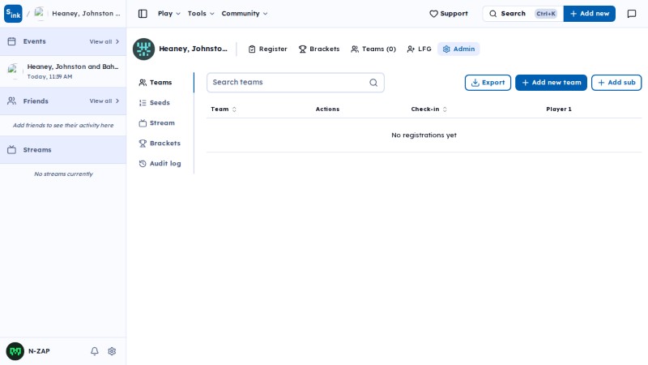Click the Friends people icon
648x365 pixels.
[x=12, y=101]
